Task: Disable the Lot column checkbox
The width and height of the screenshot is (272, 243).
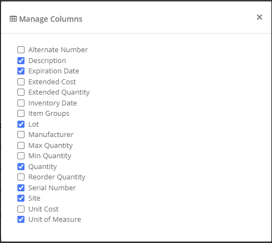Action: 21,124
